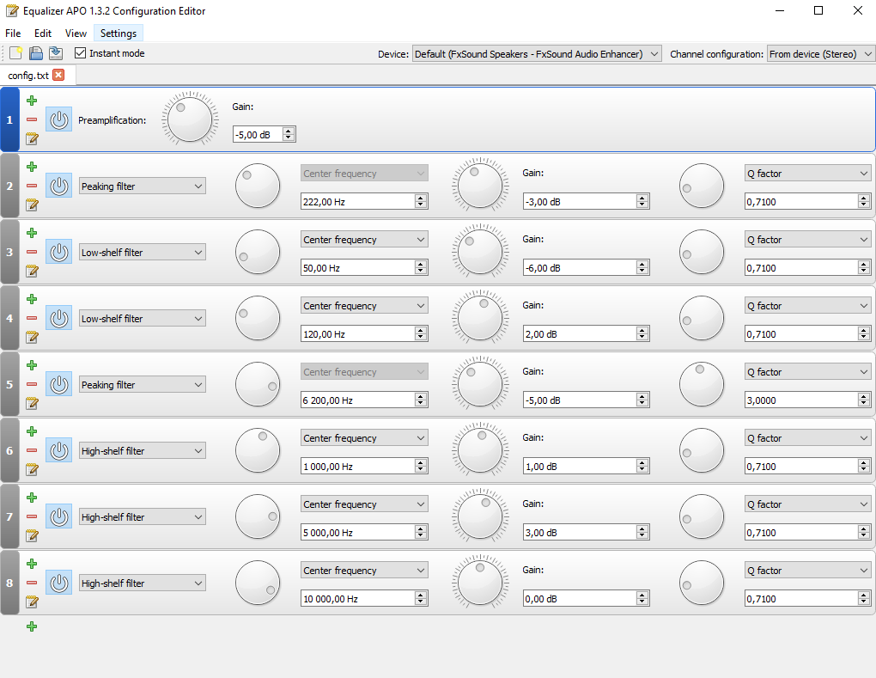Increase the 3,0000 Q factor value
The image size is (876, 678).
pos(864,397)
